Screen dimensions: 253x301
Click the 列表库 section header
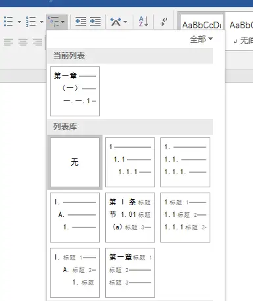tap(130, 127)
